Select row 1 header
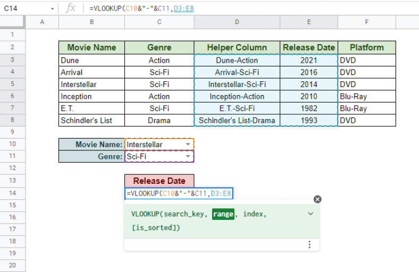 coord(12,35)
